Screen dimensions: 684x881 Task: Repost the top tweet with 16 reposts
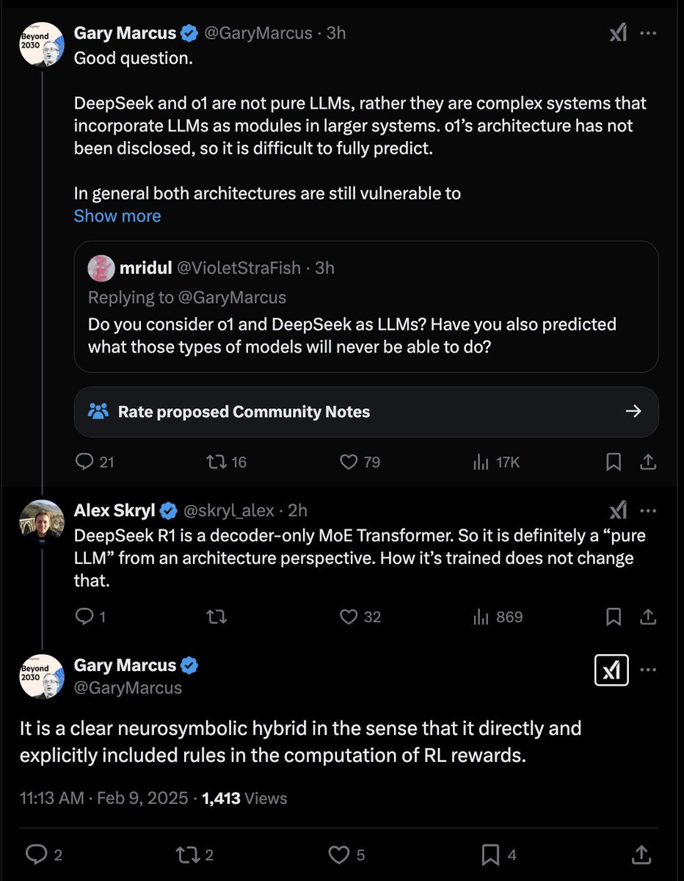tap(226, 462)
